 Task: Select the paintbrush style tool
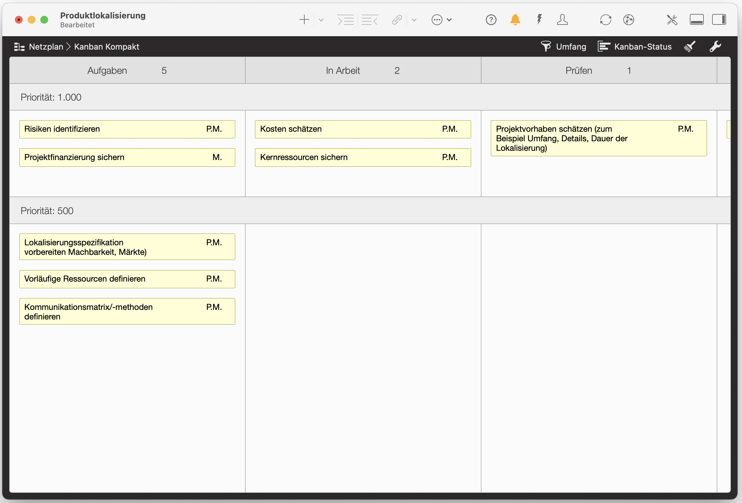coord(689,46)
